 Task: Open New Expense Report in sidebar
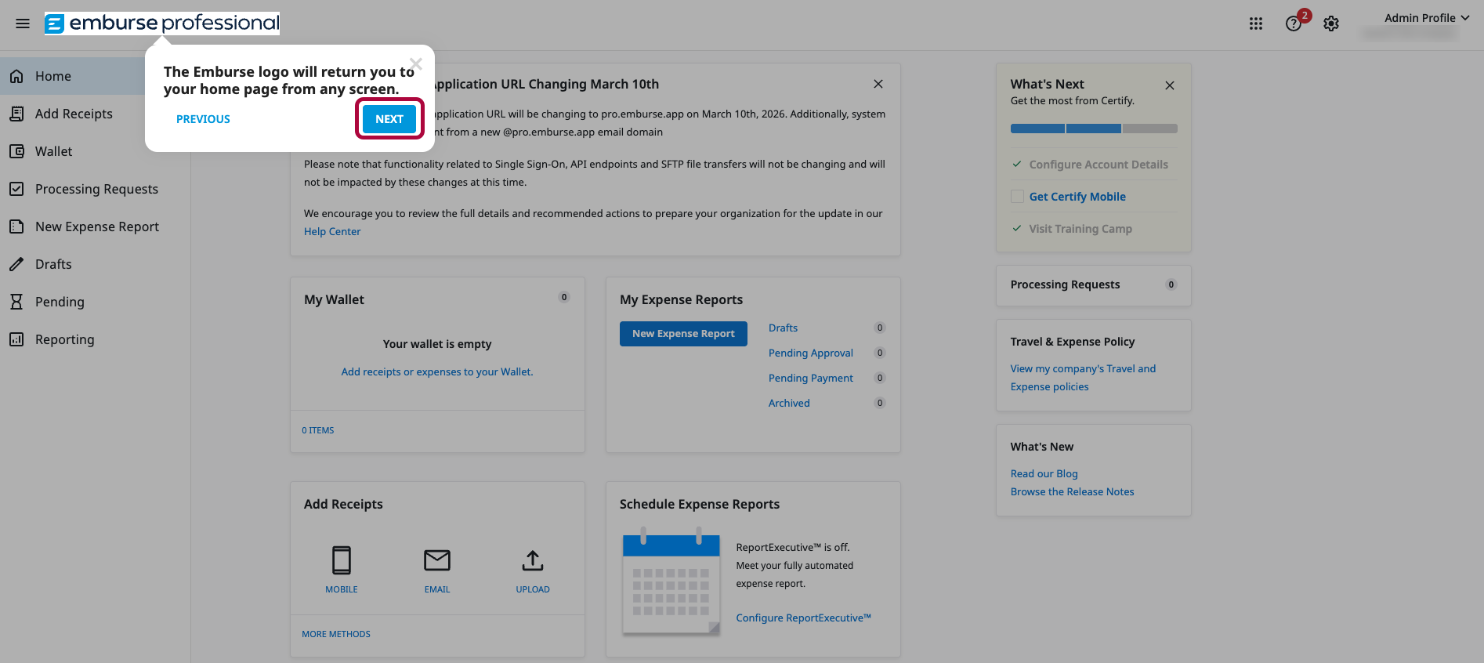coord(95,226)
